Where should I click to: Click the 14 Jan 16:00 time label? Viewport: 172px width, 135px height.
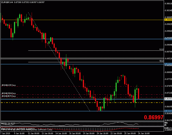pos(61,133)
